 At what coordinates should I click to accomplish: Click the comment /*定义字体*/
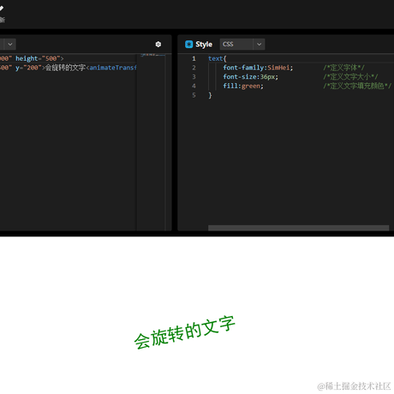click(343, 68)
